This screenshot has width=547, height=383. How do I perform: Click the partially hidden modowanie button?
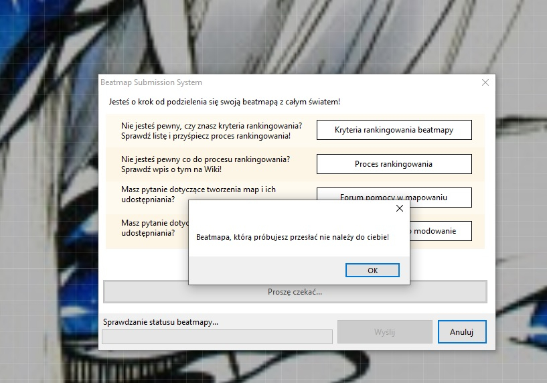[x=441, y=231]
